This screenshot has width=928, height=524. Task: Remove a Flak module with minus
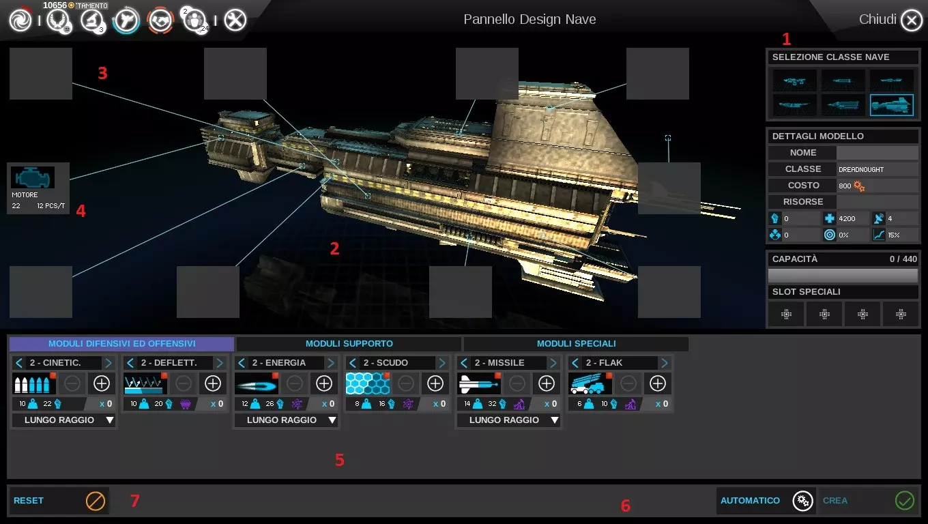[x=628, y=383]
